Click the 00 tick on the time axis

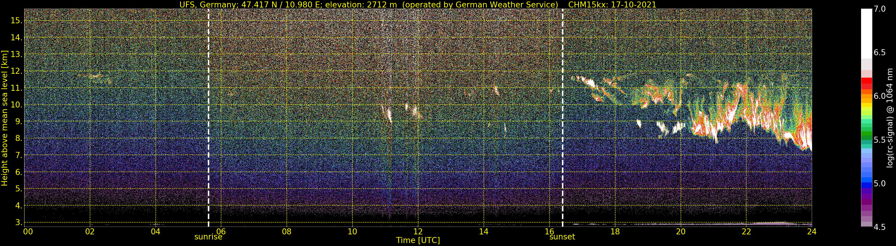tap(28, 231)
